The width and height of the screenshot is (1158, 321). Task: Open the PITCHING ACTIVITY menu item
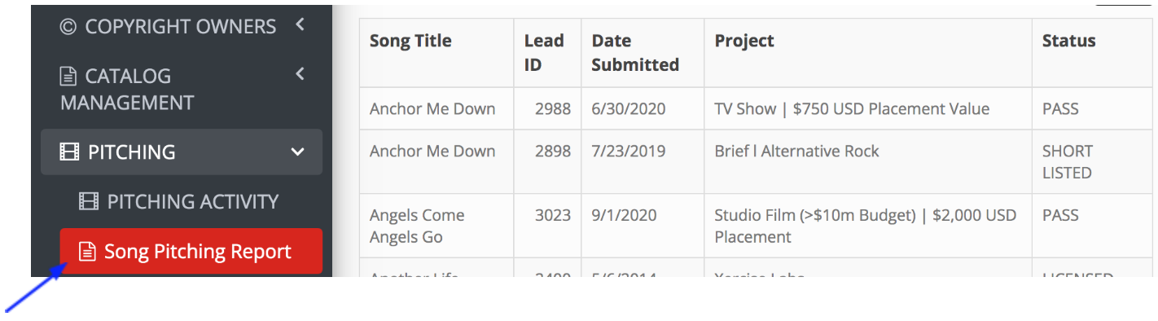pos(182,201)
